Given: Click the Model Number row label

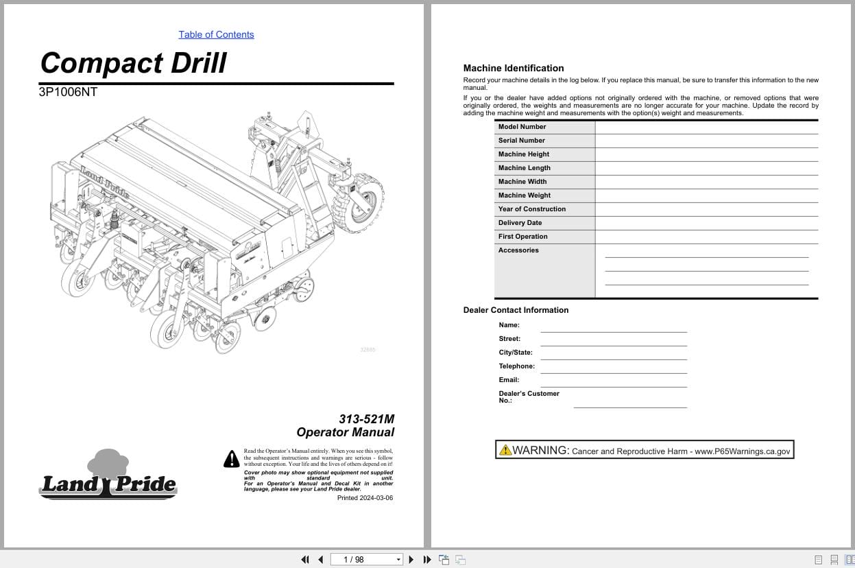Looking at the screenshot, I should click(x=522, y=127).
